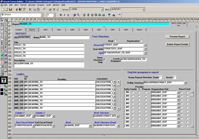Select the Chart Item tool

click(6, 55)
